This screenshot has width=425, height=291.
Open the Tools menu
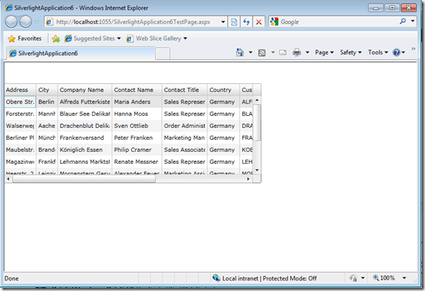click(x=378, y=52)
